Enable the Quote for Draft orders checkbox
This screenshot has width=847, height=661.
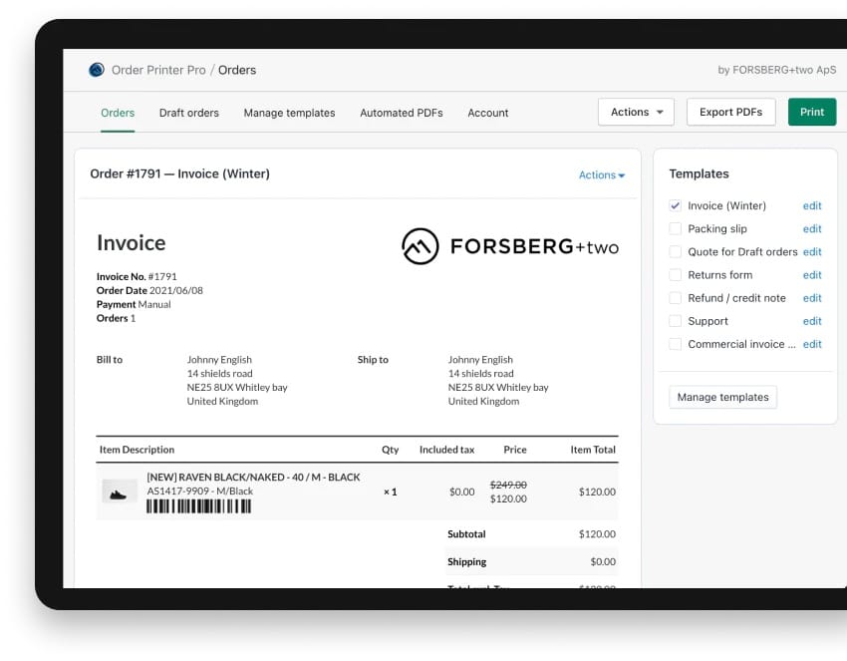point(676,252)
